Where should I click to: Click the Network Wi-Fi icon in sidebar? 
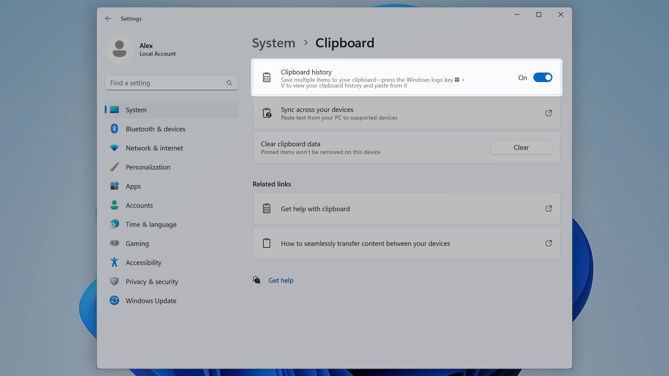pos(114,148)
